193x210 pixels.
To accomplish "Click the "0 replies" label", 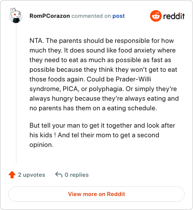I will (x=77, y=175).
